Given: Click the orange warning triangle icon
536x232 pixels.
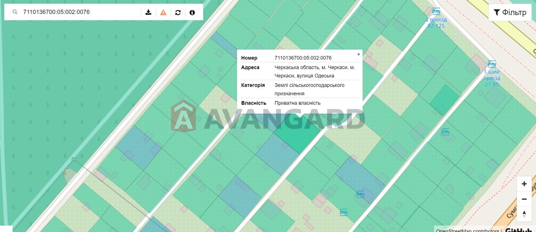Looking at the screenshot, I should [163, 12].
